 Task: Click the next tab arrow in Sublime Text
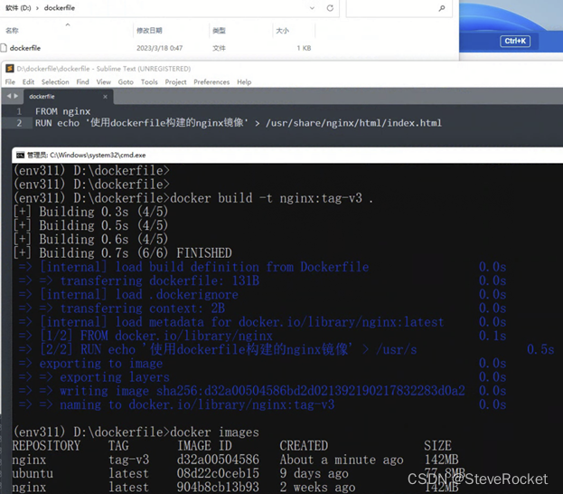(x=15, y=96)
